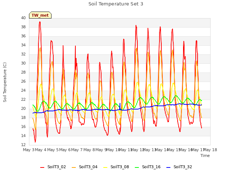The height and width of the screenshot is (174, 232).
Task: Toggle the SoilT3_32 legend entry
Action: (179, 167)
